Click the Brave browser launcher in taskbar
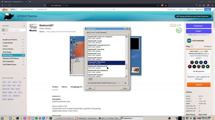 coord(29,118)
